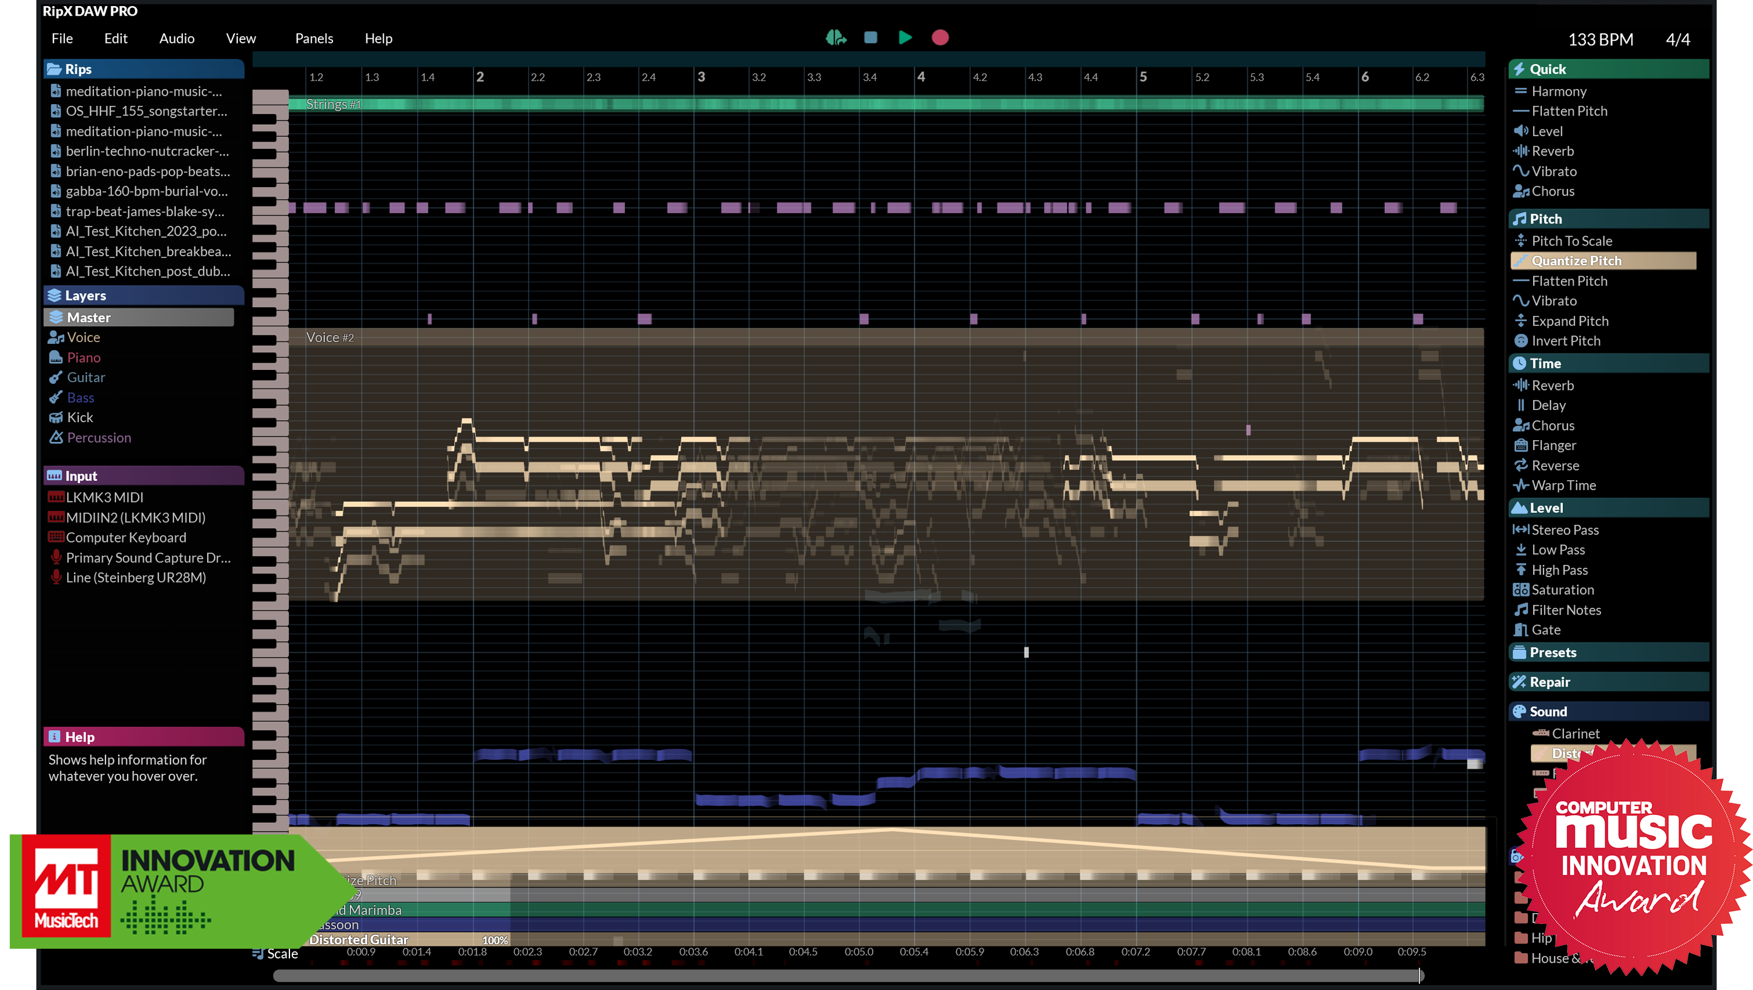1753x990 pixels.
Task: Select Invert Pitch in the Pitch panel
Action: 1564,341
